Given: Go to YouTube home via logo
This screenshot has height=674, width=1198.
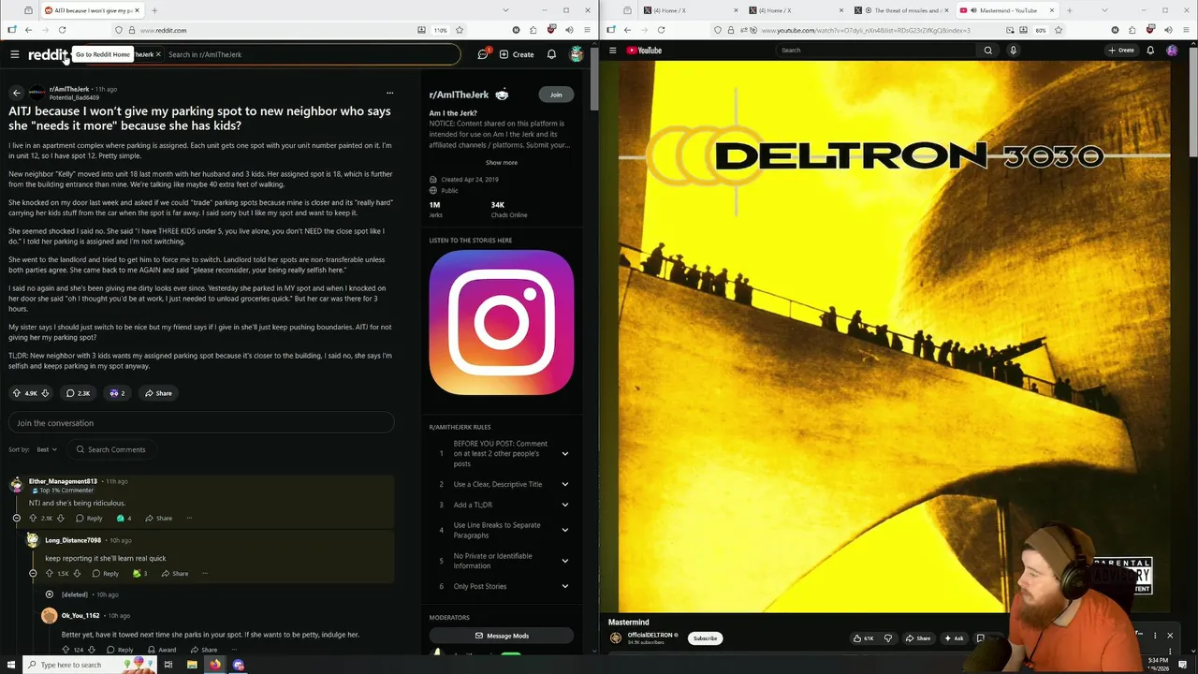Looking at the screenshot, I should coord(644,51).
